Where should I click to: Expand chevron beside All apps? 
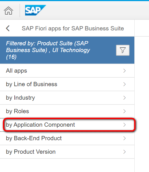tap(124, 71)
